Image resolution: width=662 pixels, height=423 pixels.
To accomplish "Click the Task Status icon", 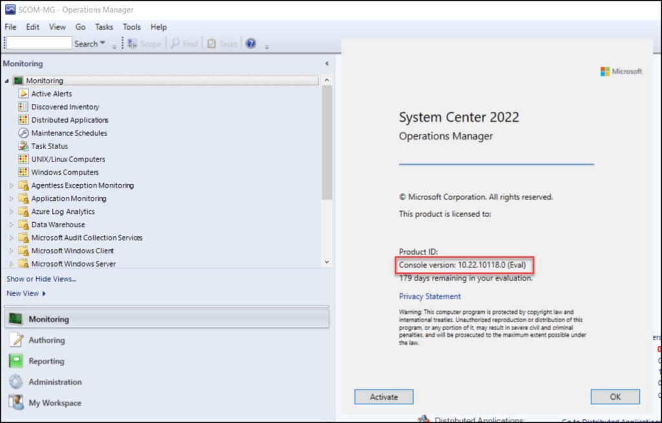I will tap(23, 146).
